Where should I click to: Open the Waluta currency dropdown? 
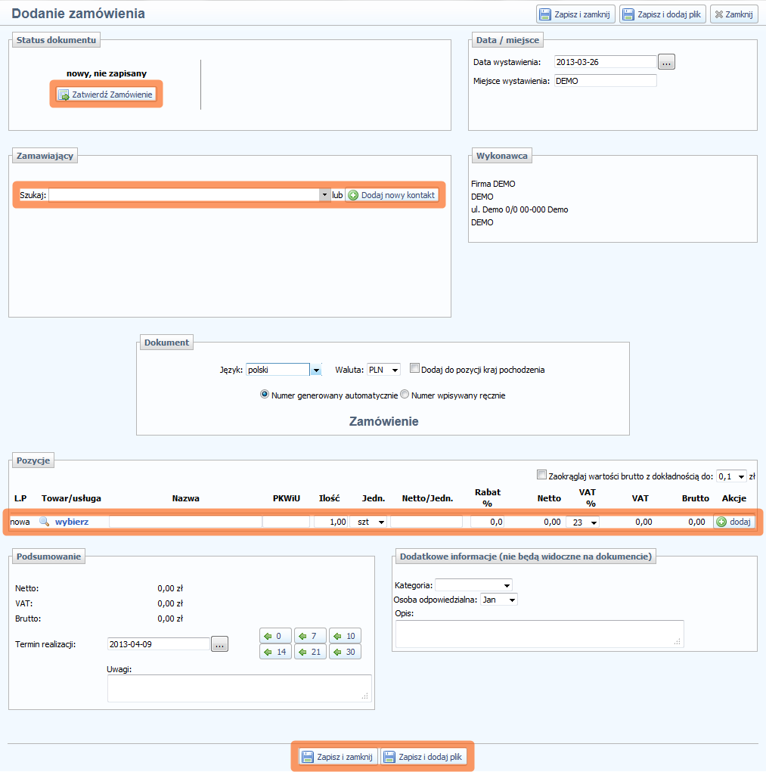coord(383,370)
